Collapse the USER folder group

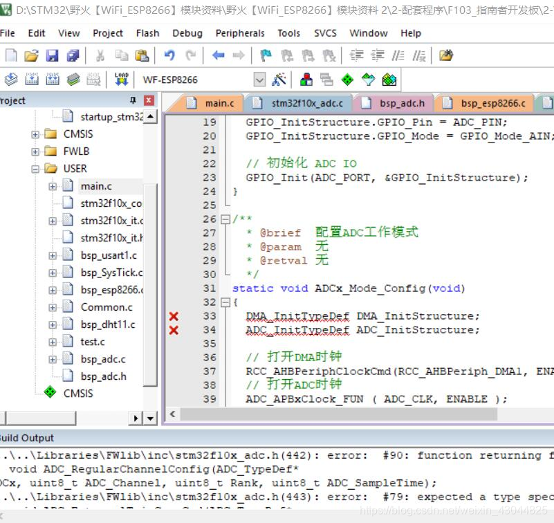click(35, 169)
